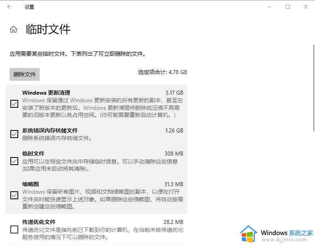Click the 临时文件 page heading
This screenshot has height=245, width=315.
point(48,29)
